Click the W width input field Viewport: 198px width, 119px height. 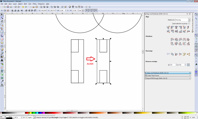[62, 11]
